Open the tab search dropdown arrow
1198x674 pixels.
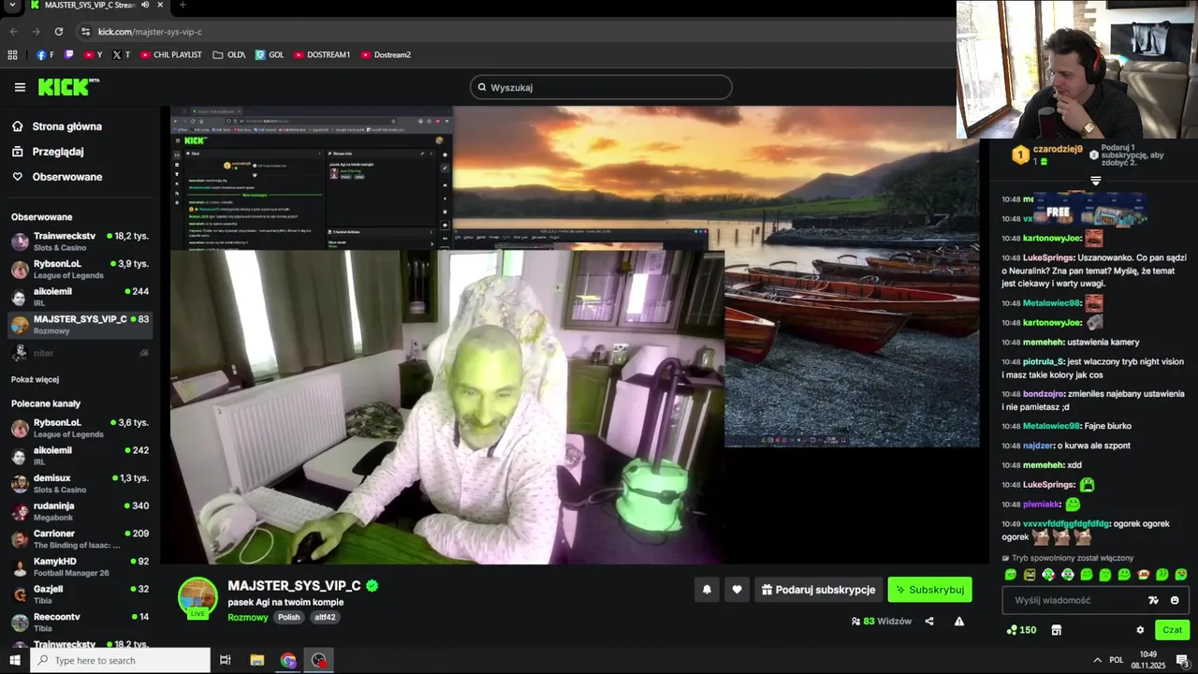[x=13, y=5]
